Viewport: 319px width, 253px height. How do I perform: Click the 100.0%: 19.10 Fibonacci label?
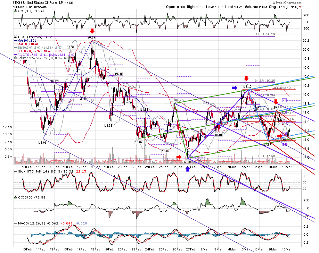tap(284, 88)
